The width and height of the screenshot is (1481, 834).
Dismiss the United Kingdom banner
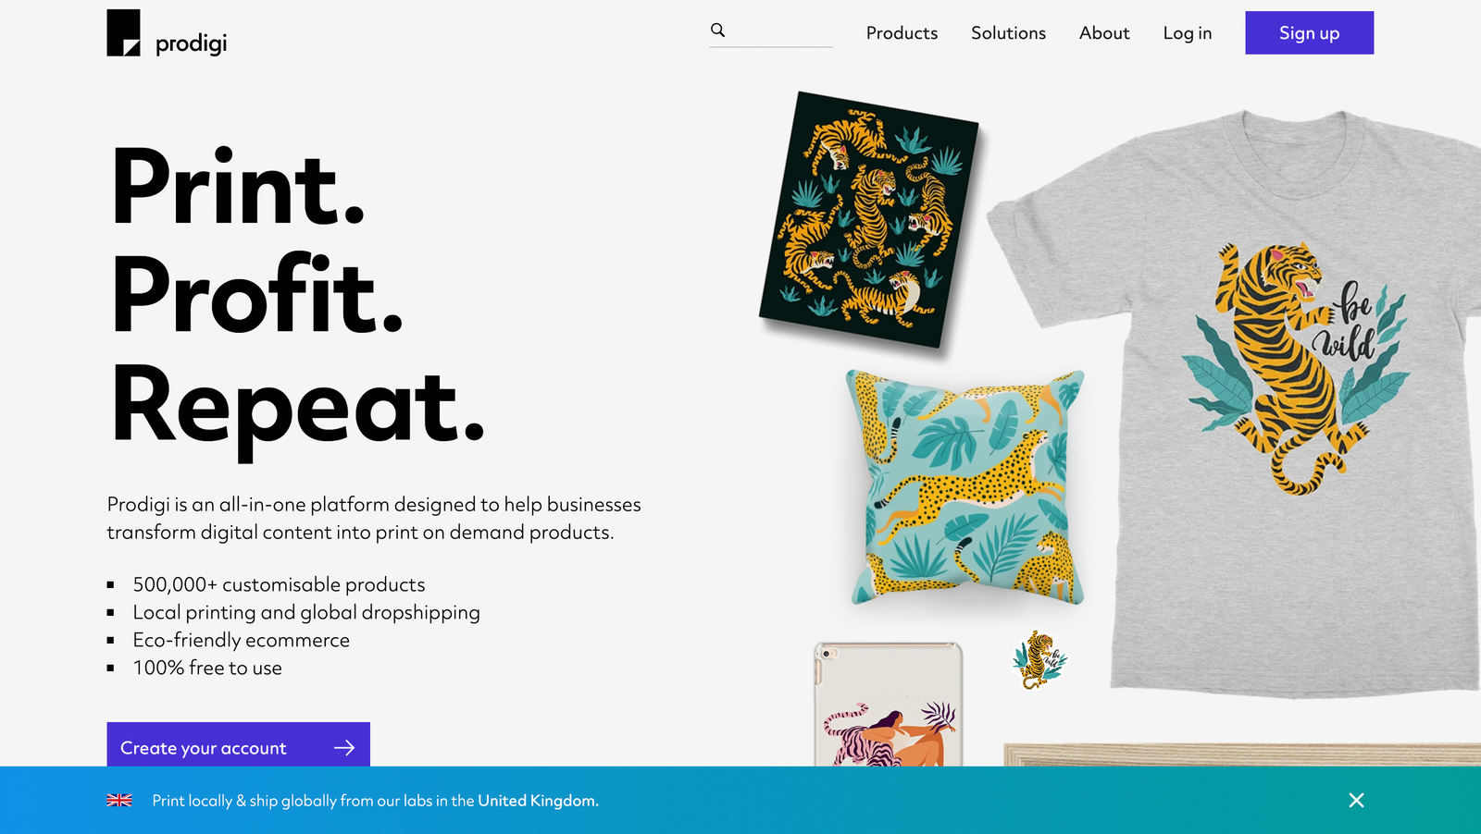(x=1356, y=800)
